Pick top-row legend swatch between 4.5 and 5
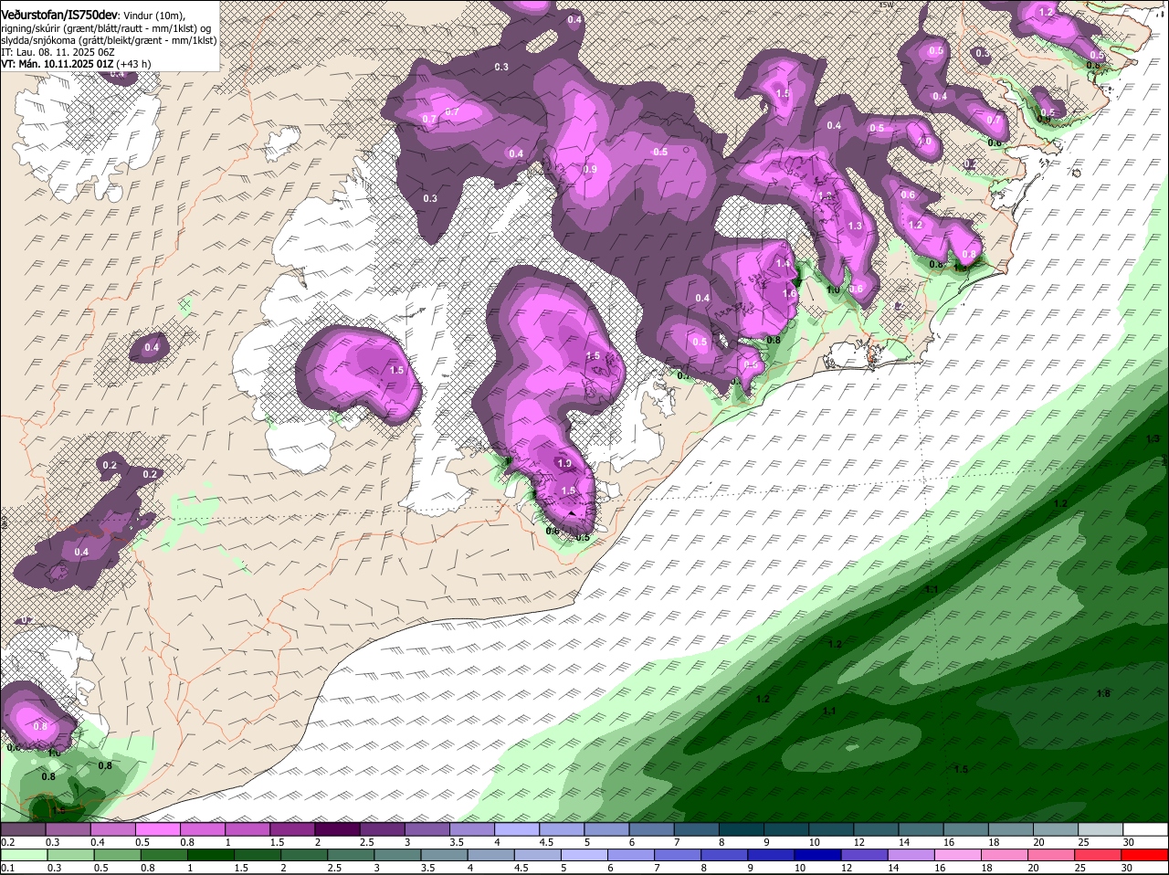 560,829
